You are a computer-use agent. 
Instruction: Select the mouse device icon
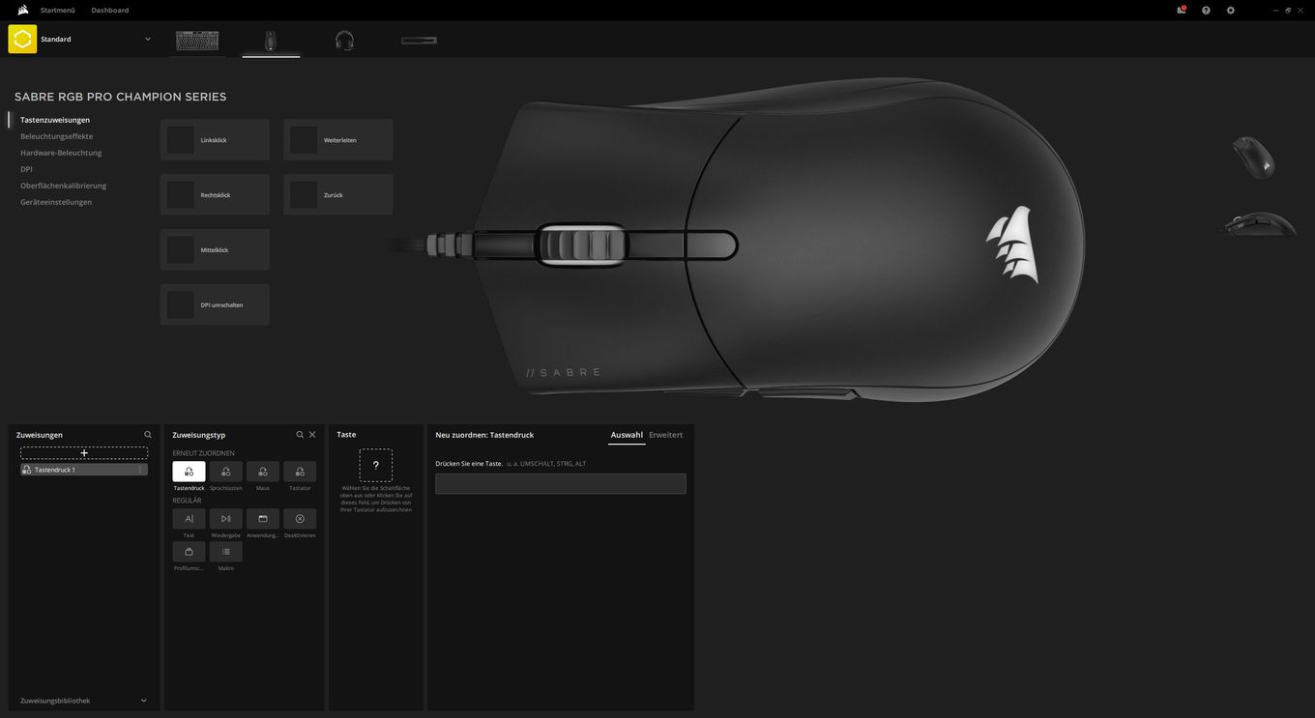click(x=271, y=41)
